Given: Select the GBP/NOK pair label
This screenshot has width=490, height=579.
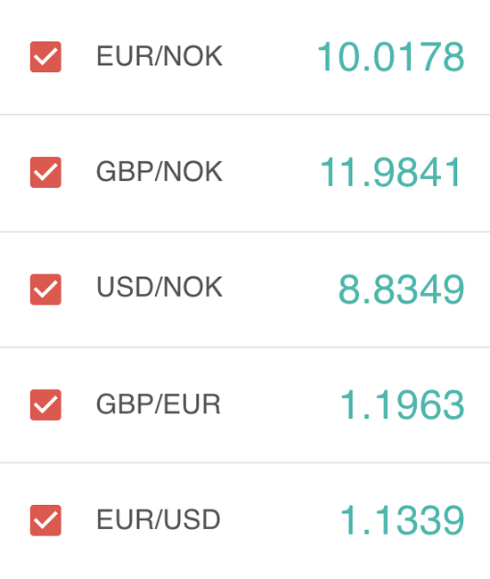Looking at the screenshot, I should [x=159, y=172].
